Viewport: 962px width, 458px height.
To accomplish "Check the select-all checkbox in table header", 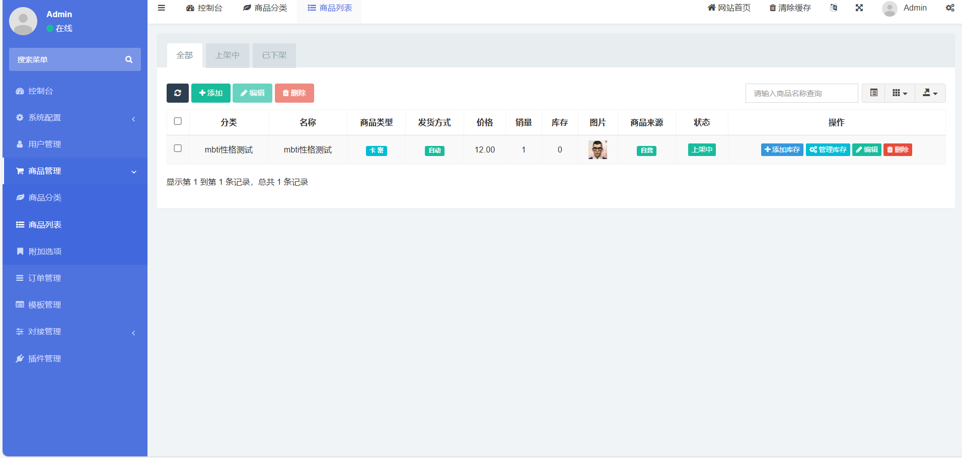I will click(x=178, y=121).
